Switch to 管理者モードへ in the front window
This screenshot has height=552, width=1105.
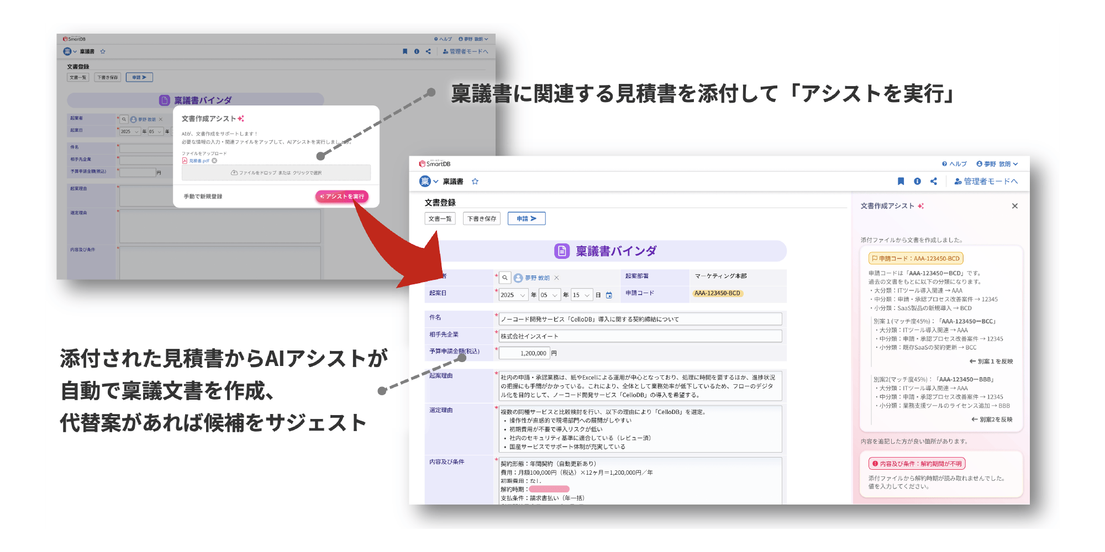[x=986, y=181]
